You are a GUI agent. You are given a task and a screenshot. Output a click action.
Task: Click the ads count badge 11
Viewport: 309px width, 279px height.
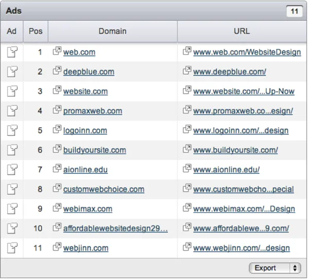pyautogui.click(x=294, y=11)
